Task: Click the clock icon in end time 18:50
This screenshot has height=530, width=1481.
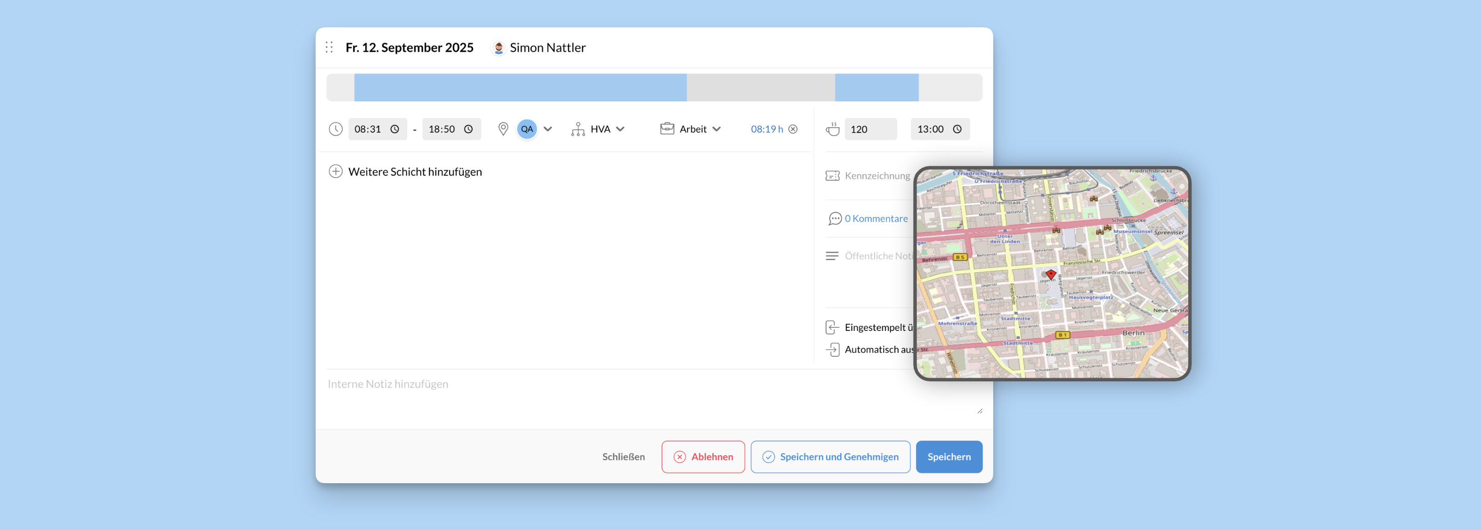Action: coord(469,130)
